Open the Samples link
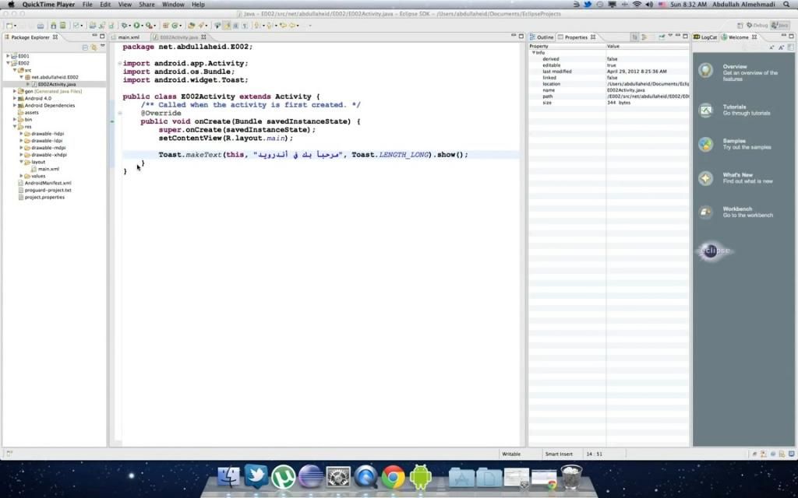This screenshot has height=498, width=798. (734, 141)
